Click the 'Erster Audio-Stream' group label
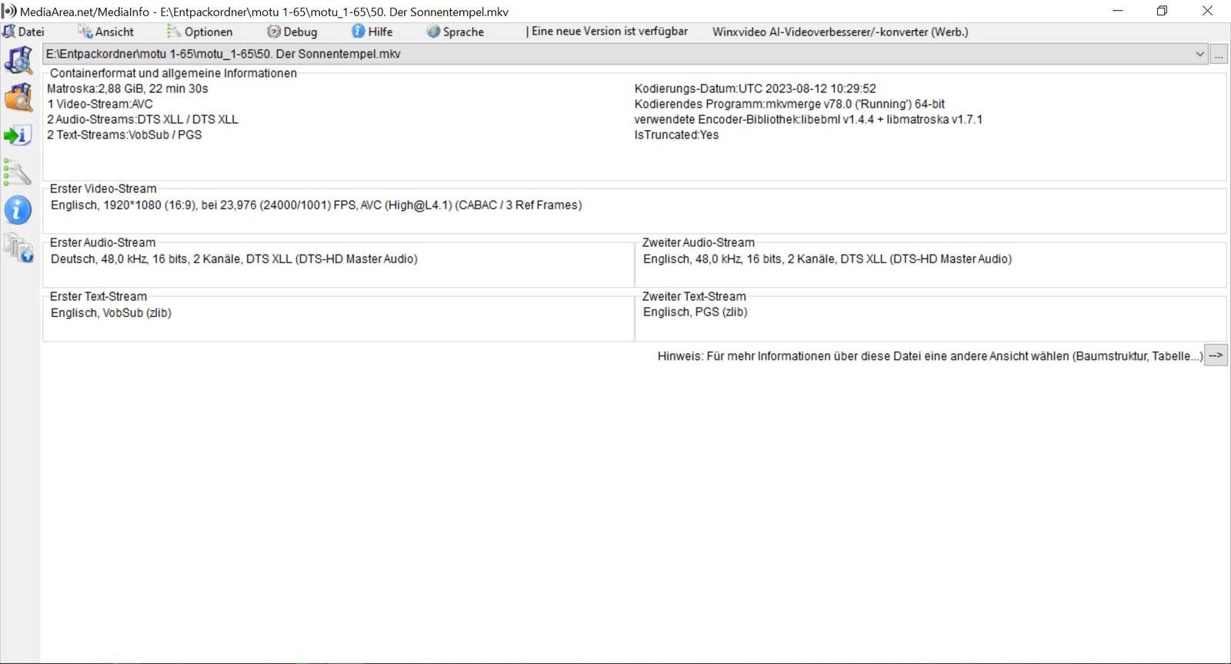Screen dimensions: 1231x664 pos(102,242)
